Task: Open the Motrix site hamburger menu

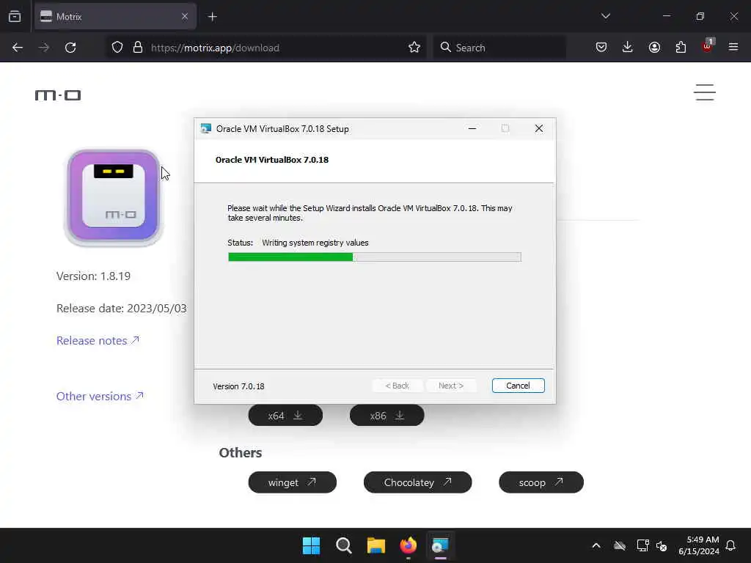Action: 705,92
